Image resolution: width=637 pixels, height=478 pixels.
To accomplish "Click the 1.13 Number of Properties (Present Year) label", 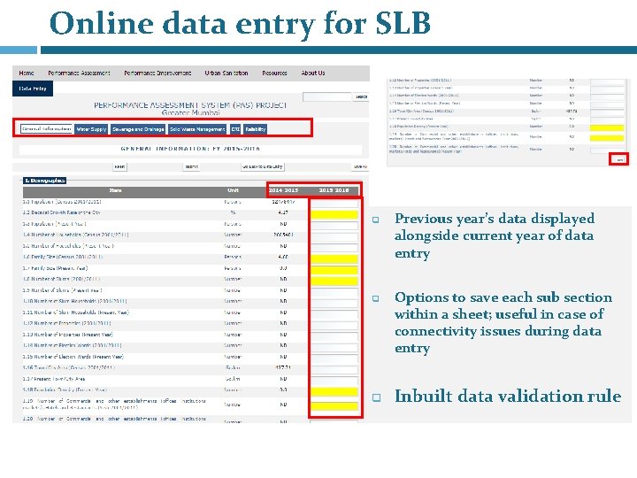I will click(68, 335).
